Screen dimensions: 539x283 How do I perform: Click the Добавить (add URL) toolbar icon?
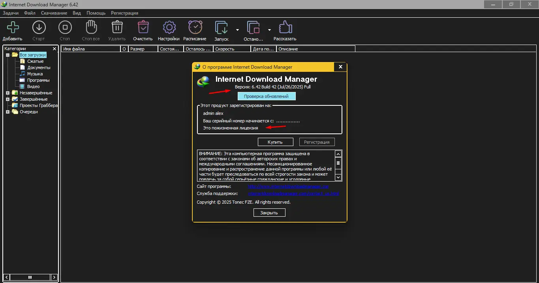pyautogui.click(x=13, y=28)
